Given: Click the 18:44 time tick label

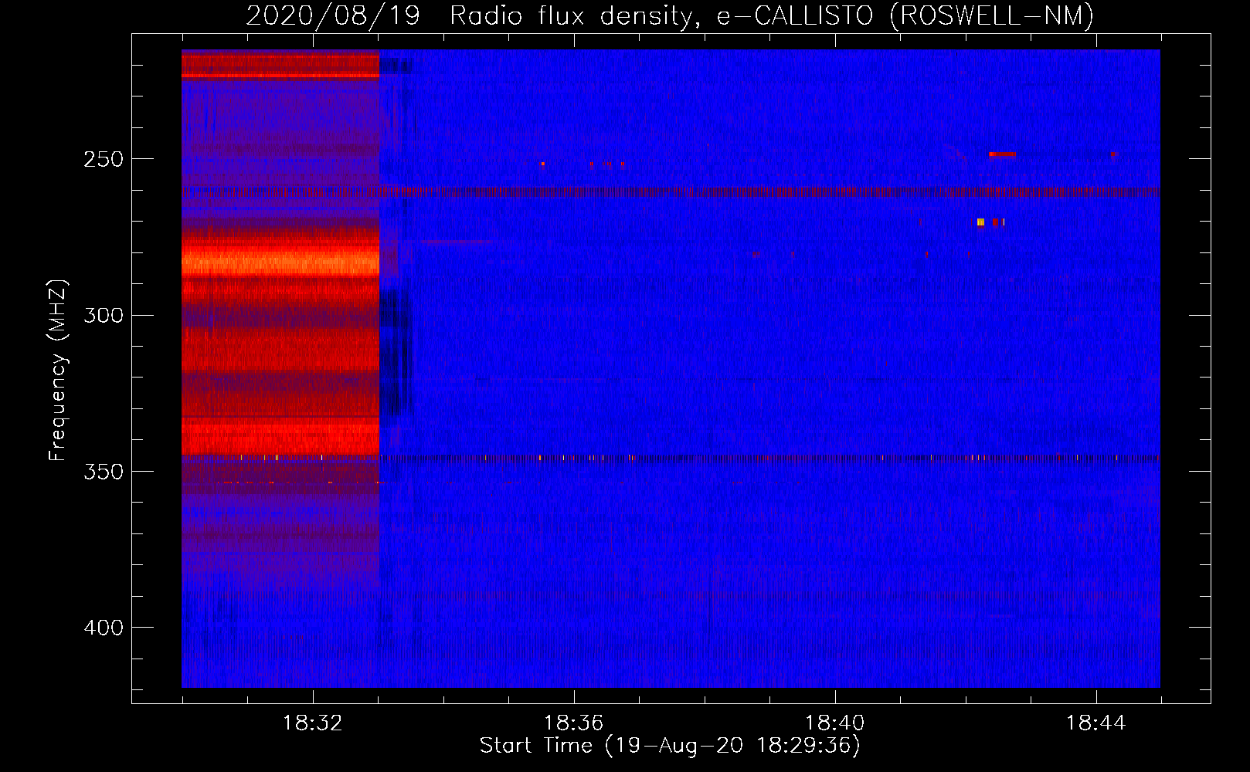Looking at the screenshot, I should click(1095, 723).
